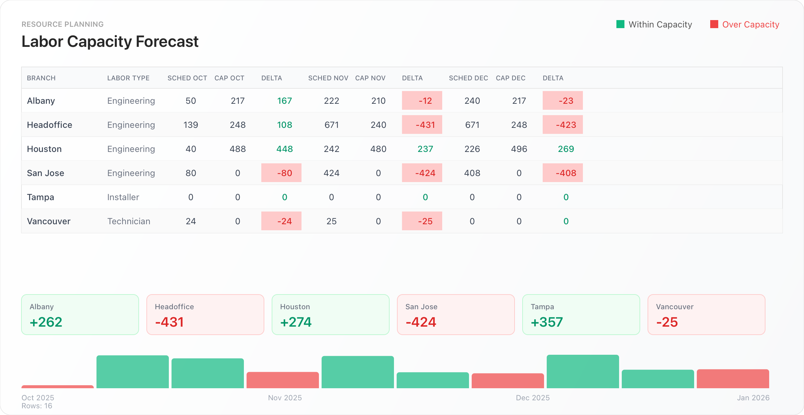This screenshot has height=415, width=804.
Task: Open the Tampa +357 summary card
Action: click(x=581, y=315)
